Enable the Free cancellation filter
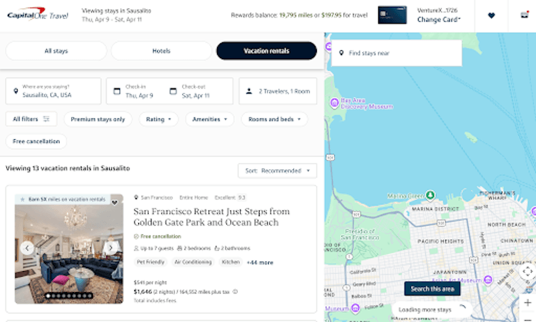The image size is (536, 322). click(36, 141)
